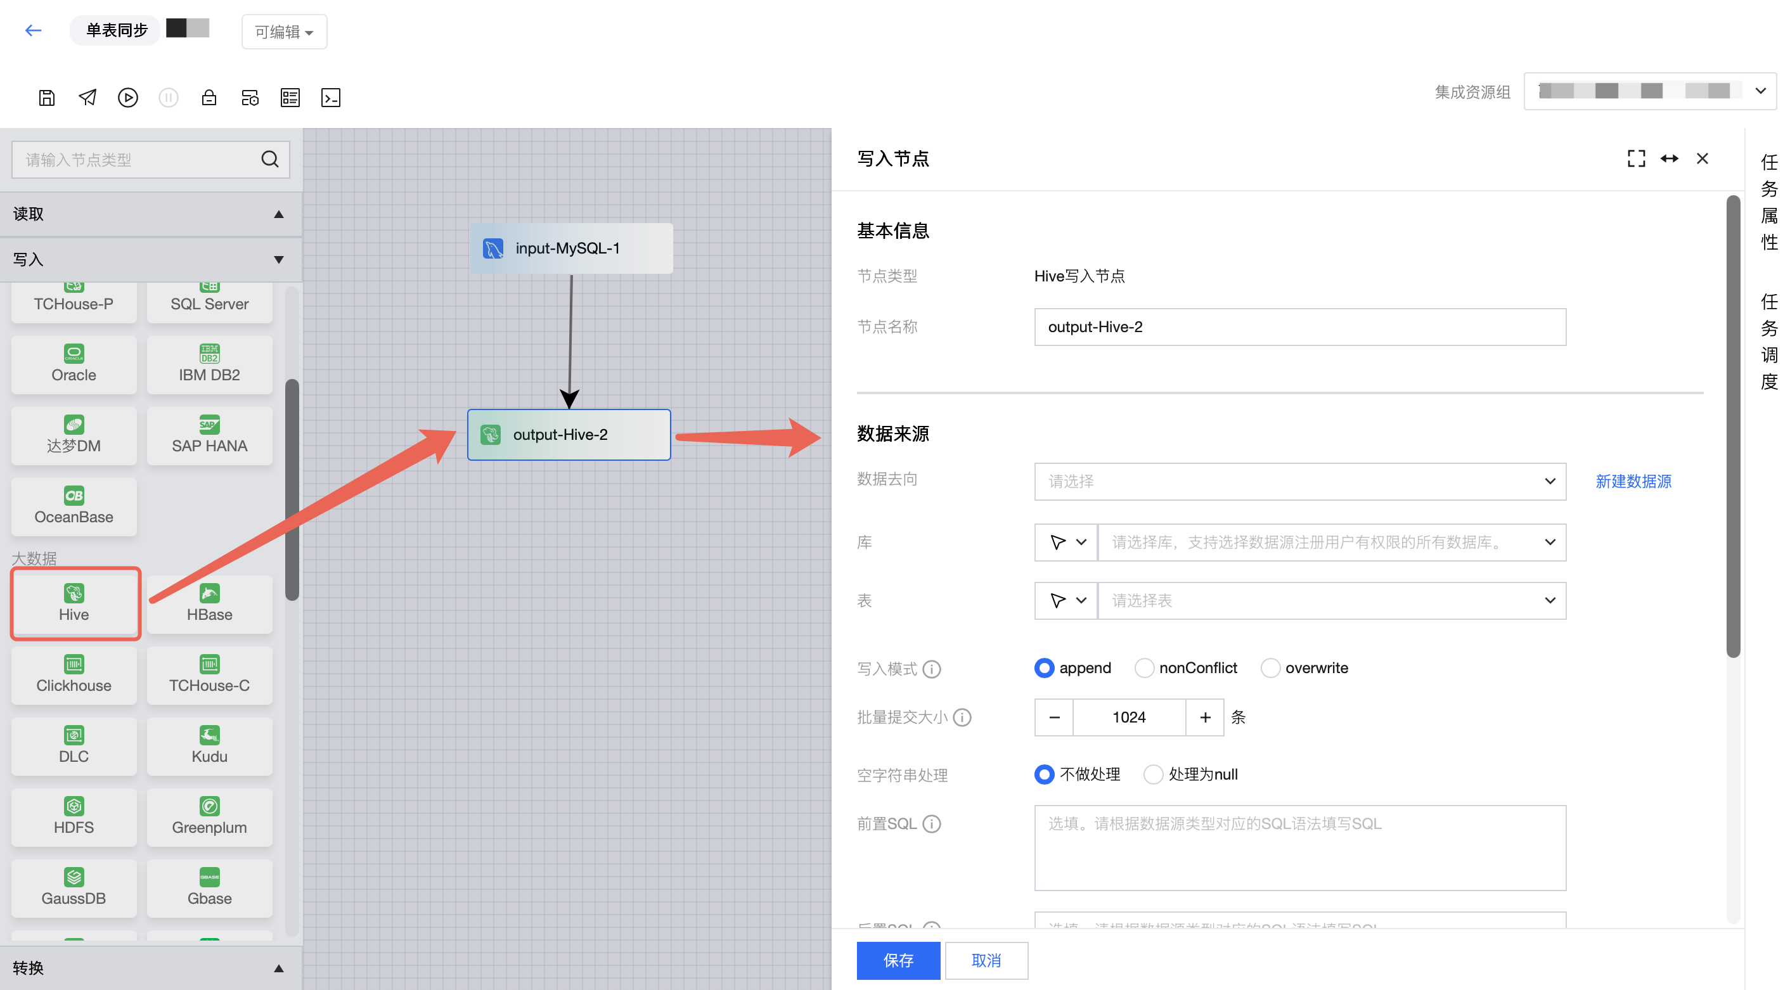
Task: Choose 处理为null for empty strings
Action: pos(1153,774)
